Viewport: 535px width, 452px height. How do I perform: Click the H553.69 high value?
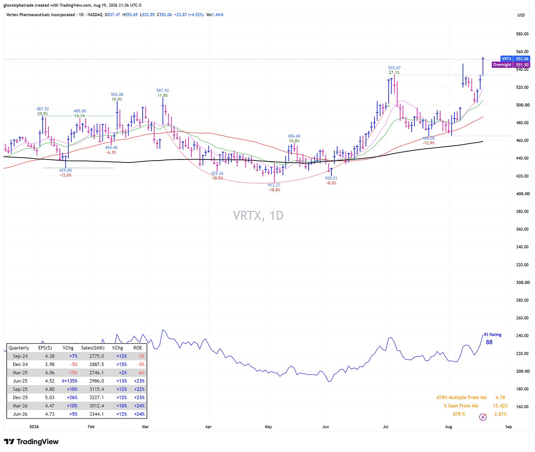coord(130,15)
